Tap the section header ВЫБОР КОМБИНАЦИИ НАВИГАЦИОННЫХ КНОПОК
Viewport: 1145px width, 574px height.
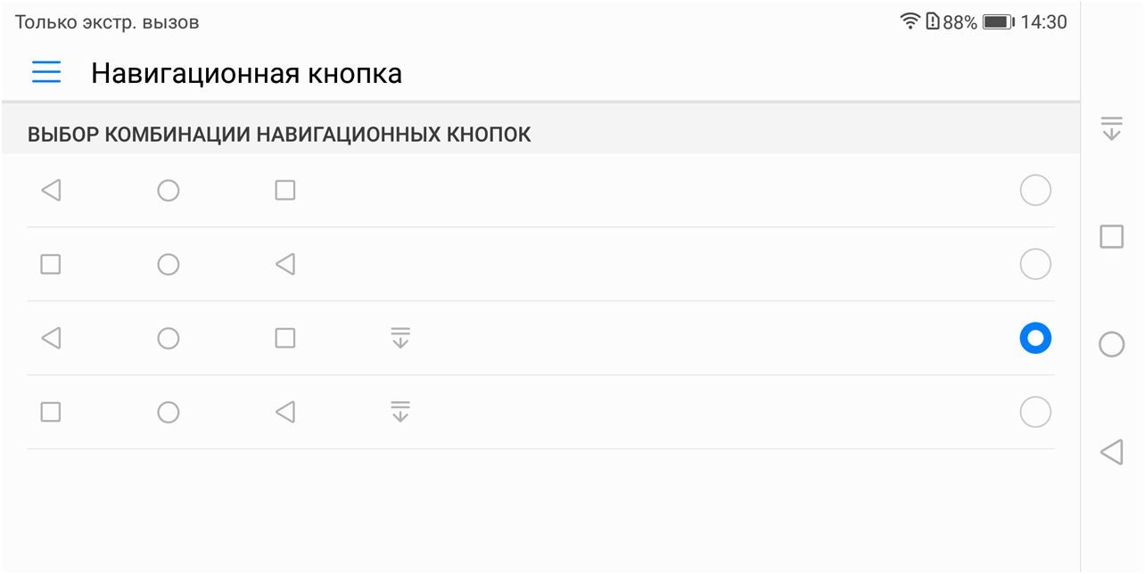point(279,133)
